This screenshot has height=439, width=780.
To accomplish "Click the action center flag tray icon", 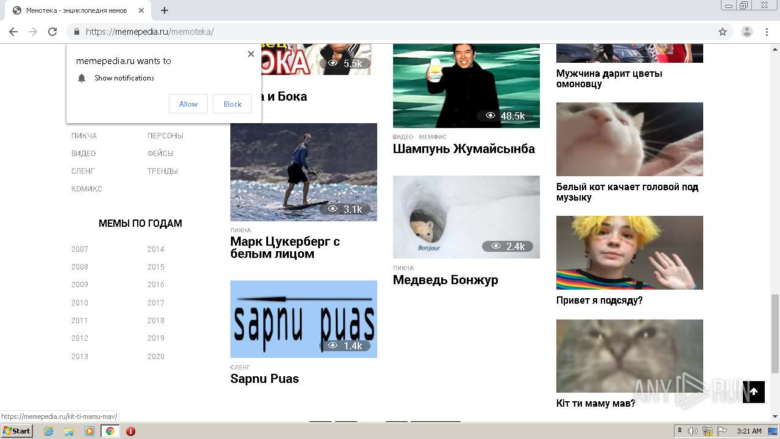I will [x=721, y=431].
